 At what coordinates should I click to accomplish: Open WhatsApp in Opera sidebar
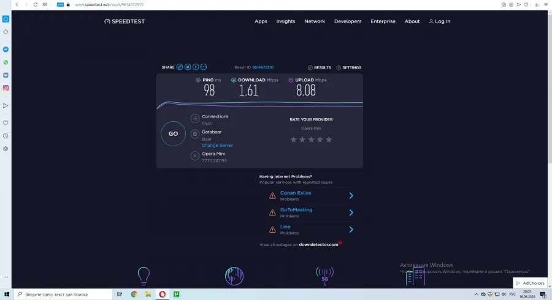coord(6,62)
